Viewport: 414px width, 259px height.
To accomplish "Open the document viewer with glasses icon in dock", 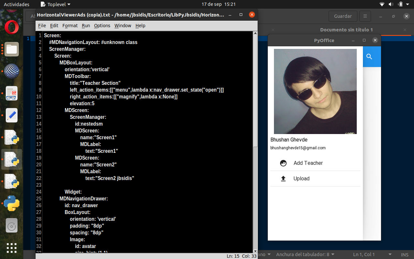I will pyautogui.click(x=12, y=93).
